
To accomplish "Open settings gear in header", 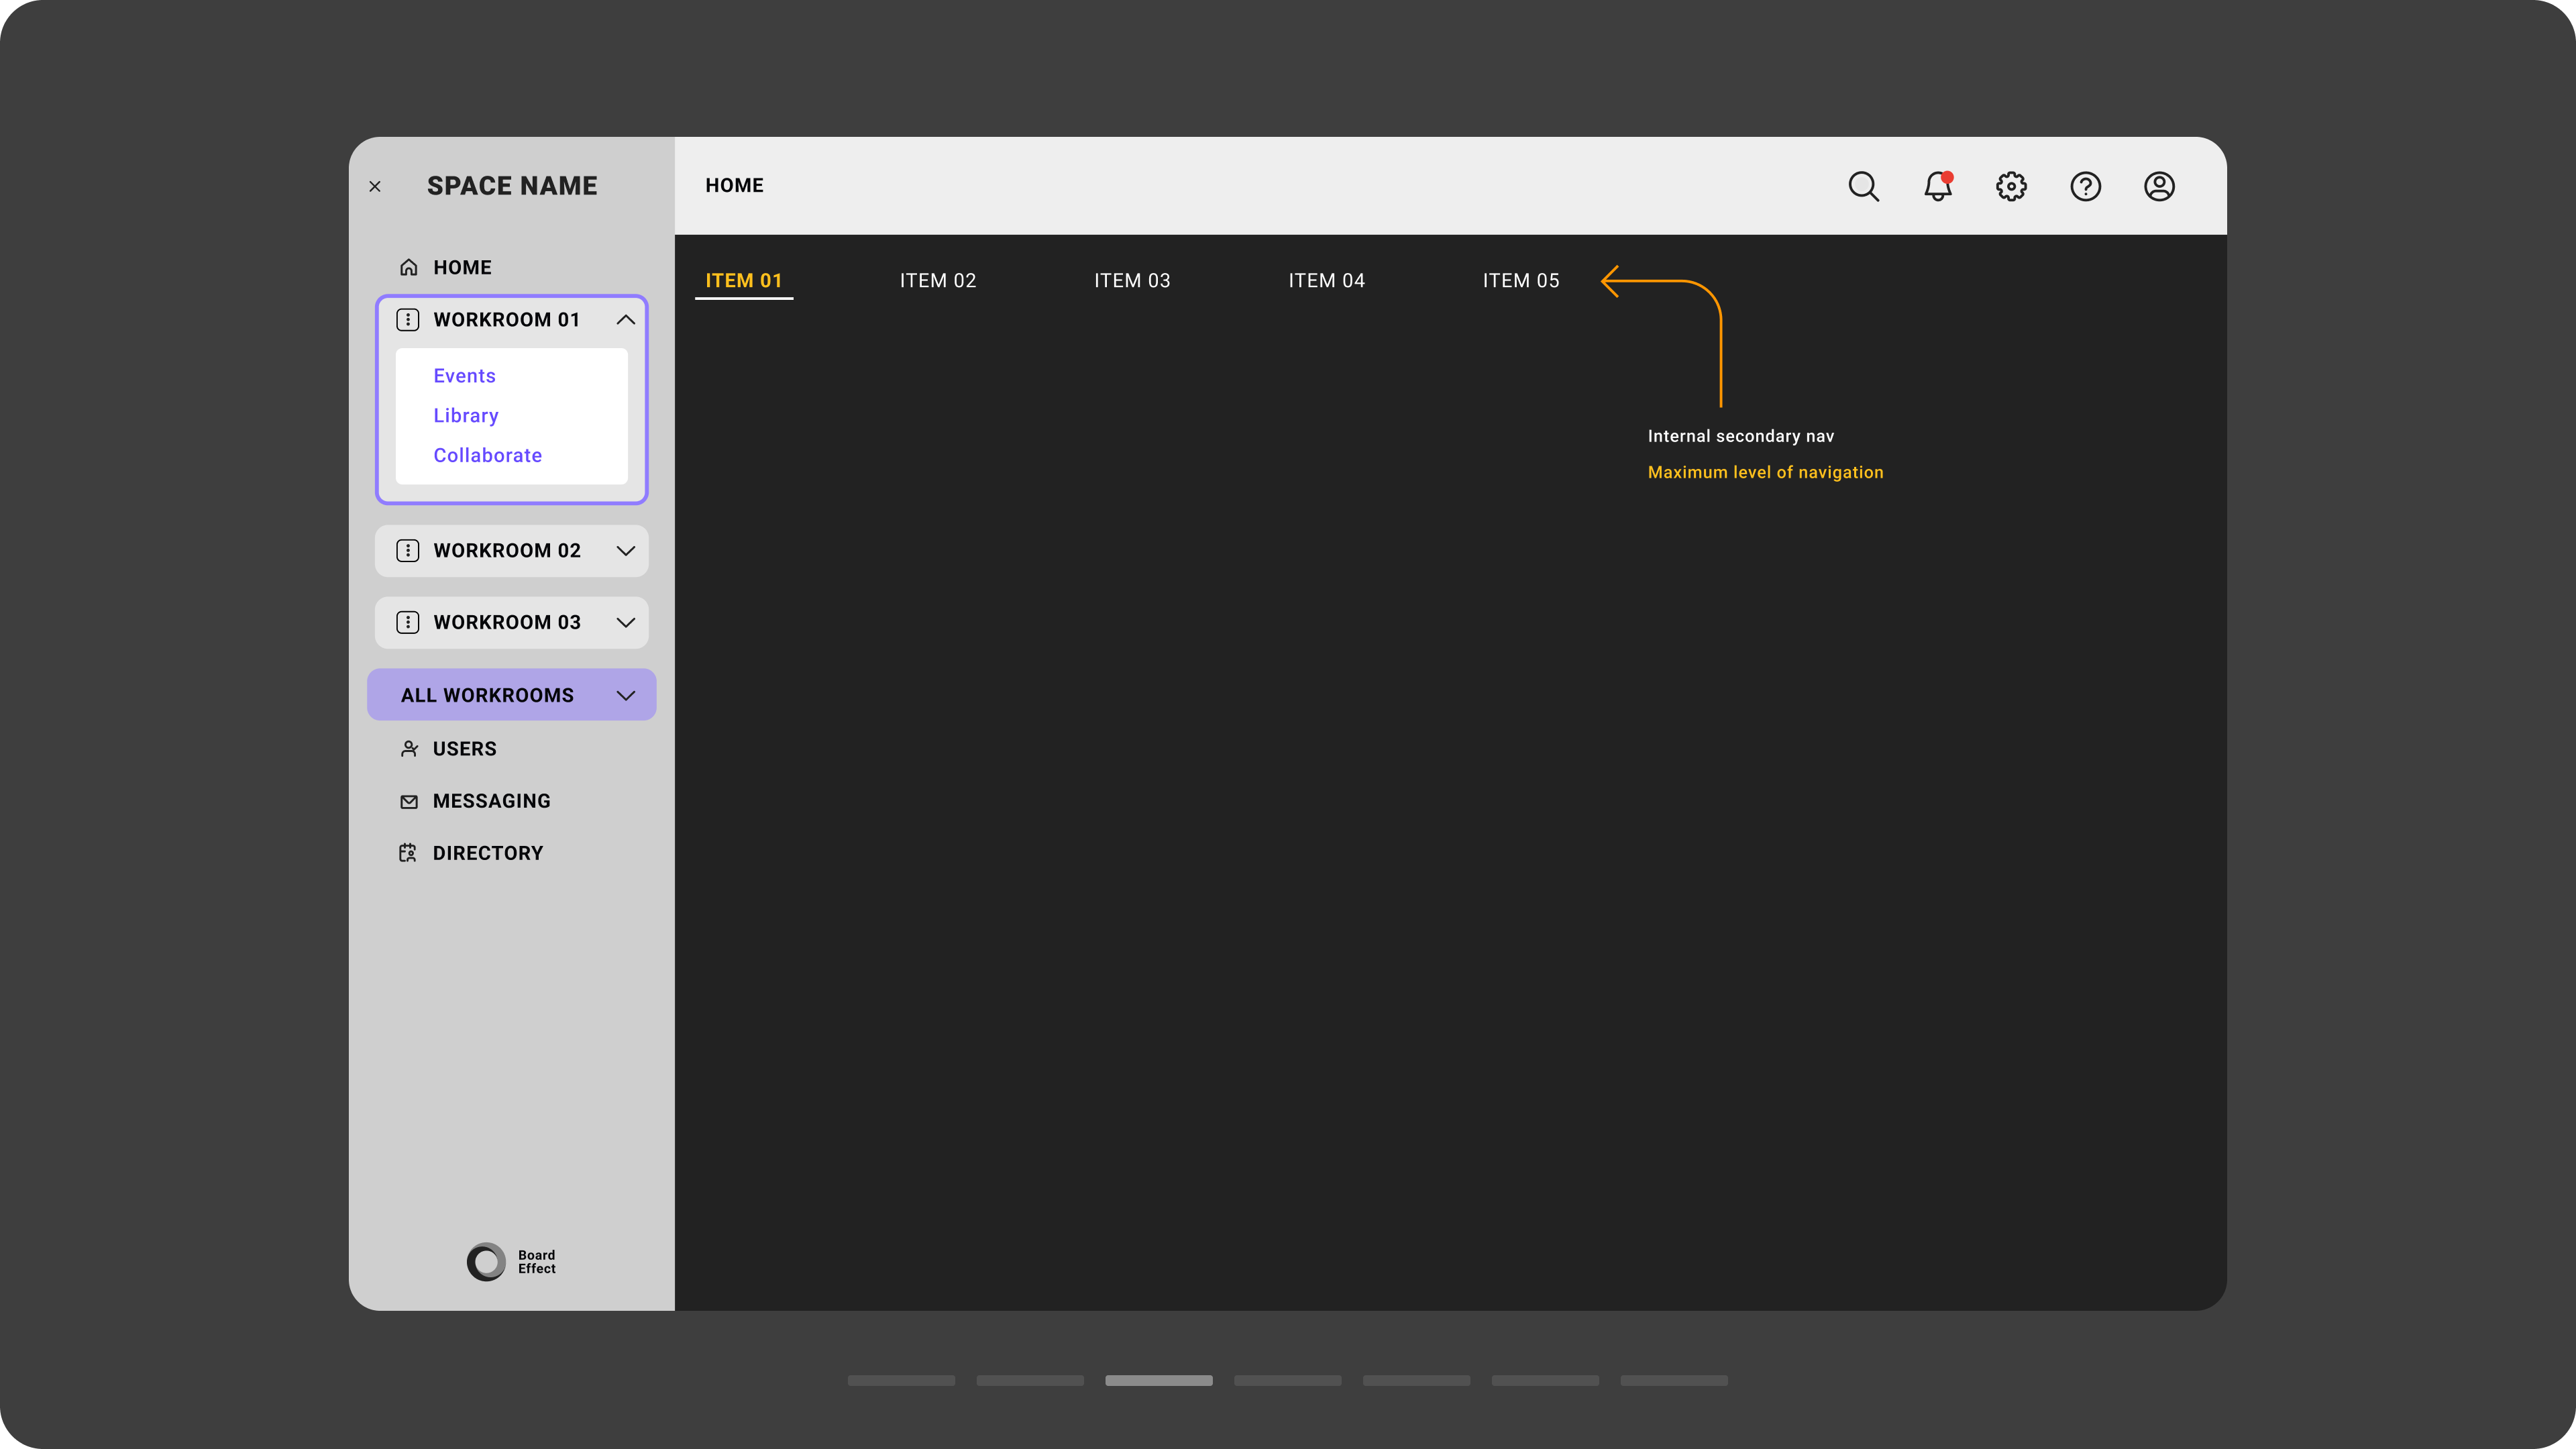I will click(x=2011, y=186).
